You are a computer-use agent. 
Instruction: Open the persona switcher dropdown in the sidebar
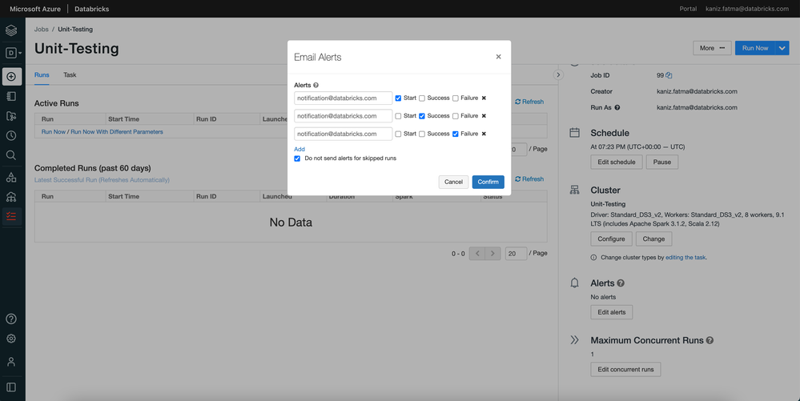[x=13, y=54]
